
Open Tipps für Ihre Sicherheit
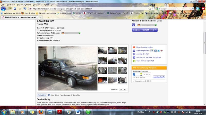tap(145, 61)
